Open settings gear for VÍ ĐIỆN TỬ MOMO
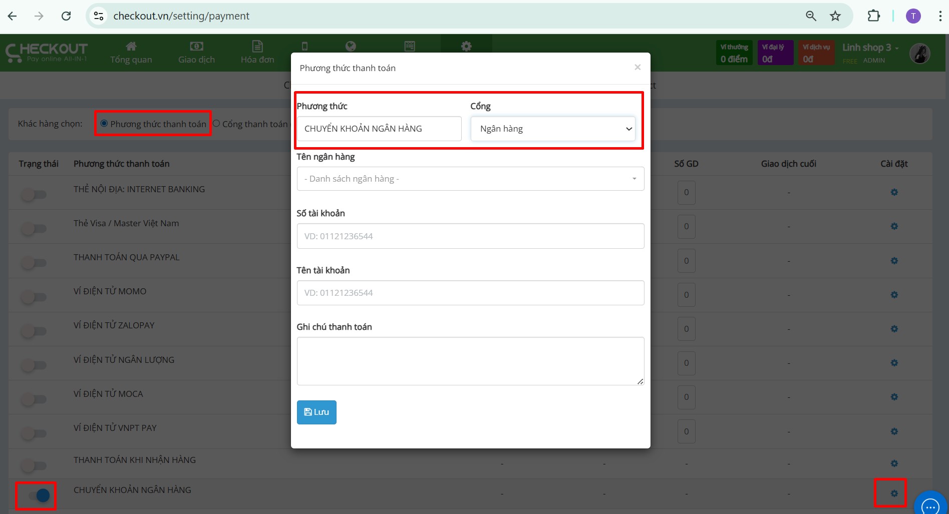Viewport: 949px width, 514px height. tap(894, 295)
